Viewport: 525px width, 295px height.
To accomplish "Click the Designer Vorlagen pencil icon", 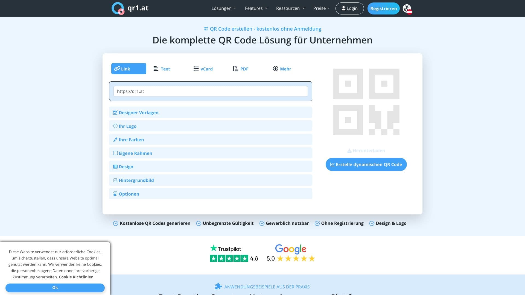I will [115, 112].
